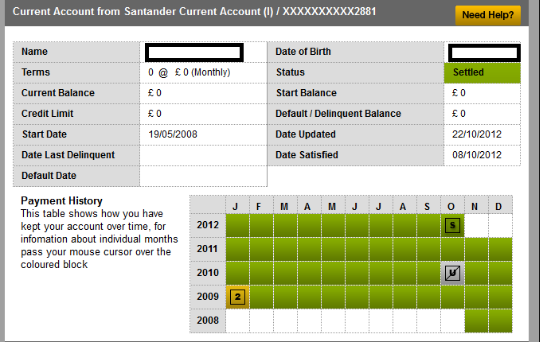Select the S settled icon in October 2012
The image size is (547, 342).
click(452, 225)
